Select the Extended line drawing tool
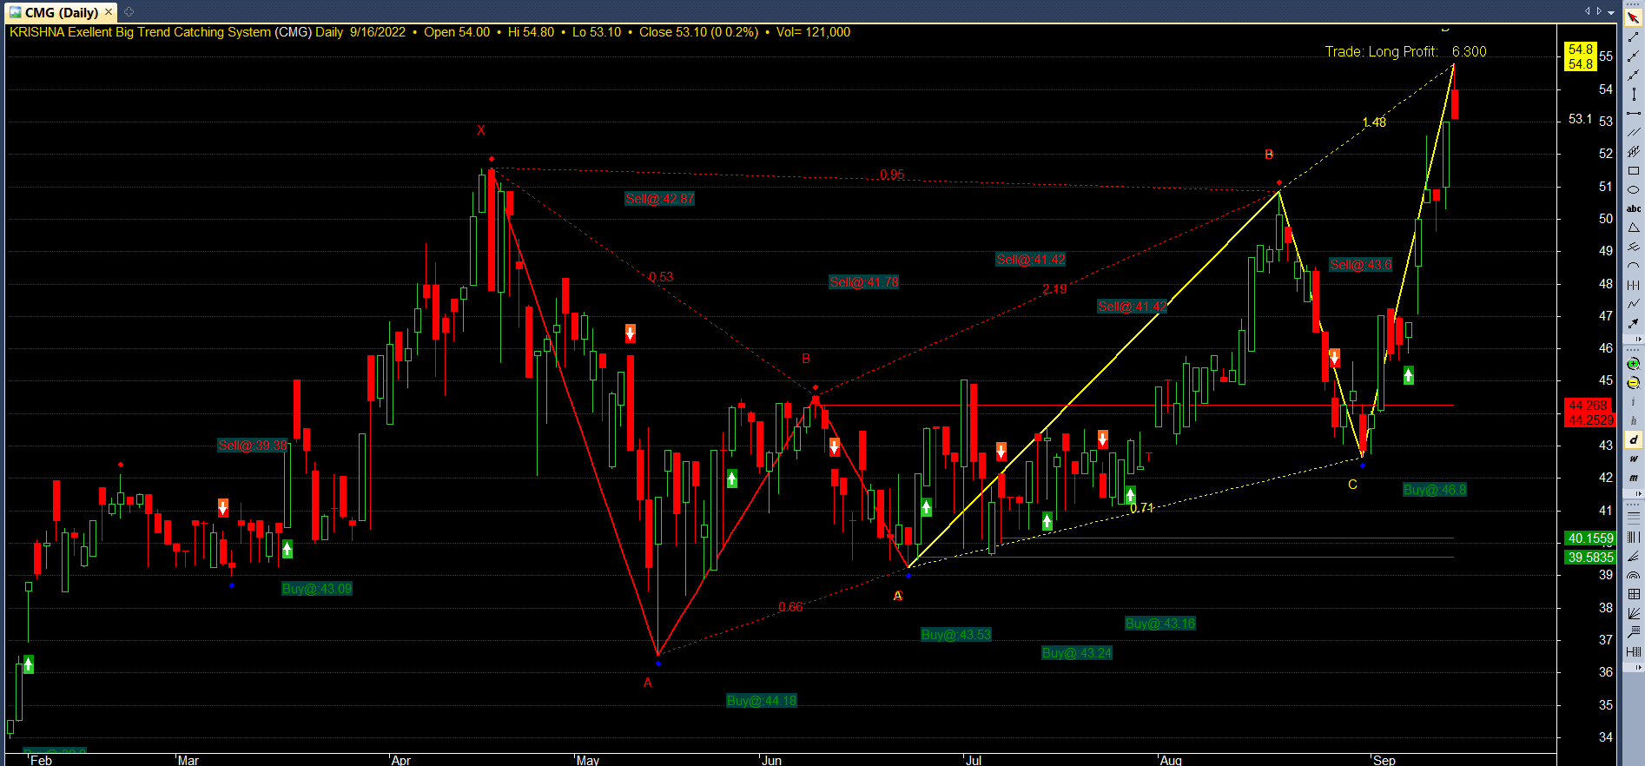The image size is (1645, 766). tap(1634, 76)
